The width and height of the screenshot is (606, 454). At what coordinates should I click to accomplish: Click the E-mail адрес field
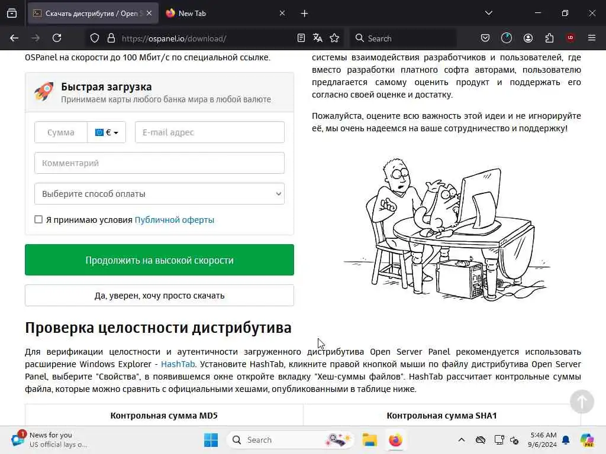[x=209, y=132]
